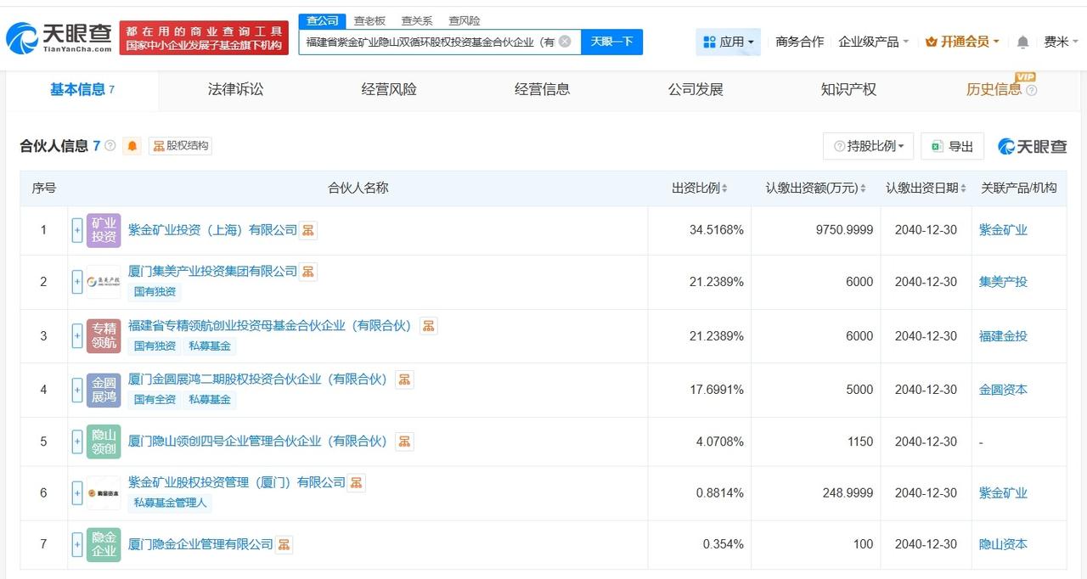Expand row 4 厦门金圆展鸿 with plus button
Screen dimensions: 1087x579
click(77, 390)
